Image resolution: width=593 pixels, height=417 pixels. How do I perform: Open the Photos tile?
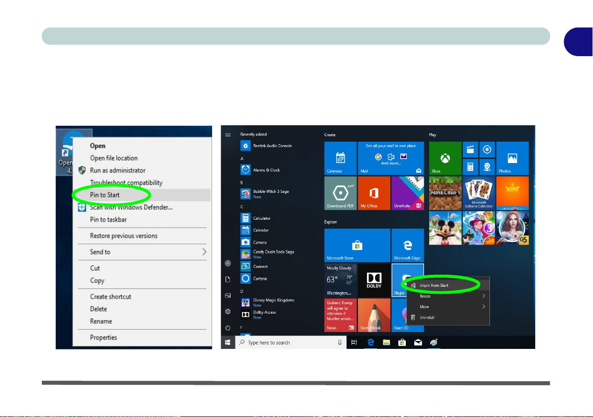(512, 158)
